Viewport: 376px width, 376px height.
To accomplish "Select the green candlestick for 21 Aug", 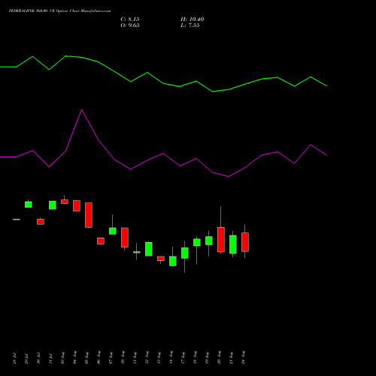I will (x=233, y=244).
